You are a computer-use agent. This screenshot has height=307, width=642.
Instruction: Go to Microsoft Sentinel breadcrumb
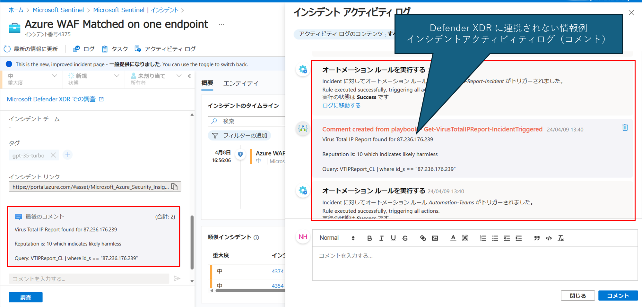click(x=58, y=10)
